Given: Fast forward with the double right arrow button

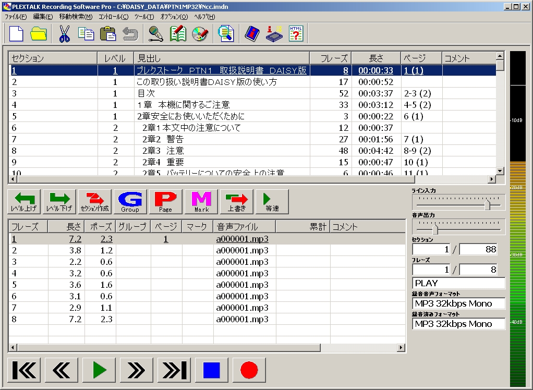Looking at the screenshot, I should coord(136,370).
